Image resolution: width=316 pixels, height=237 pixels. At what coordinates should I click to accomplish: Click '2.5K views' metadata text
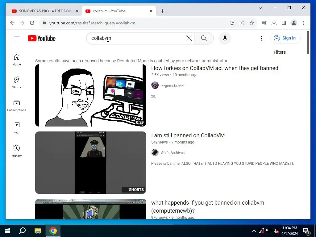point(160,75)
